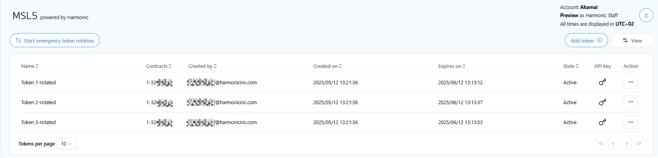
Task: Click the API key icon for Token 2-rotated
Action: pos(602,102)
